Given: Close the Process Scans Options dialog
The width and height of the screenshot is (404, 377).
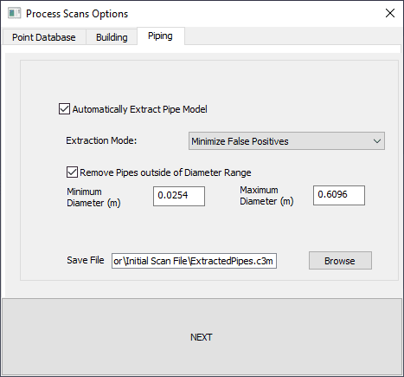Looking at the screenshot, I should tap(390, 13).
